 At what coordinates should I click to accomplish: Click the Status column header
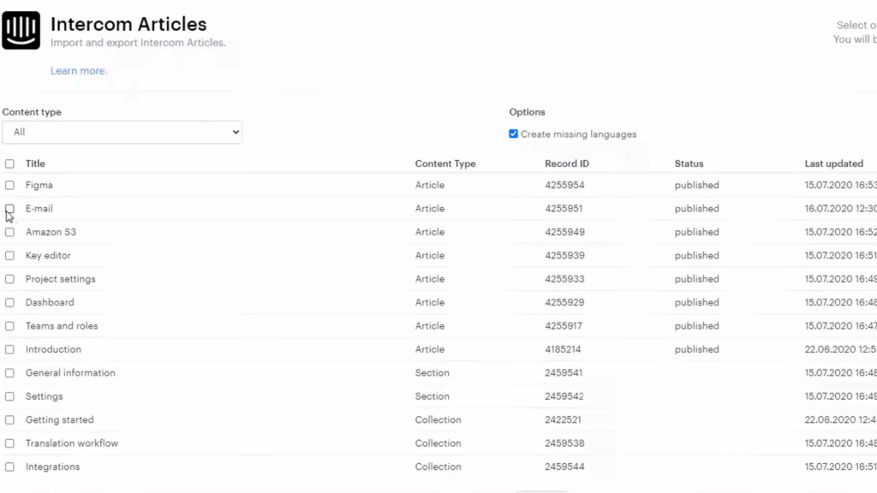689,163
